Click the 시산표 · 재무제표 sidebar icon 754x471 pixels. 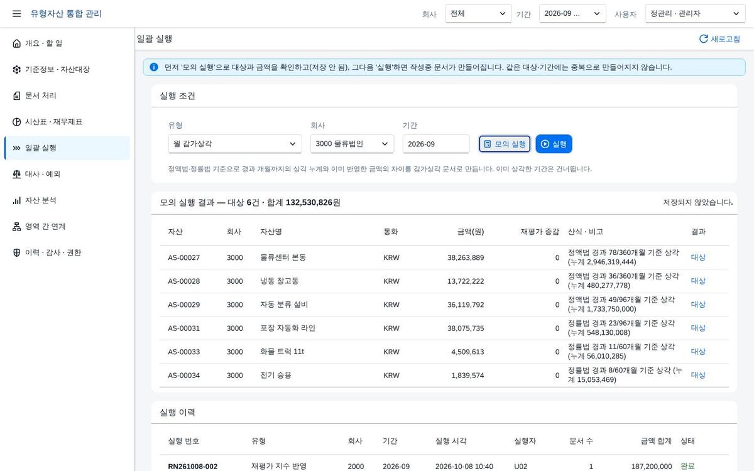[x=17, y=122]
